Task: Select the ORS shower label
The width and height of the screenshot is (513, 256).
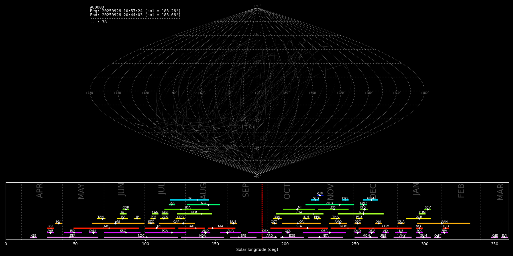Action: [345, 199]
